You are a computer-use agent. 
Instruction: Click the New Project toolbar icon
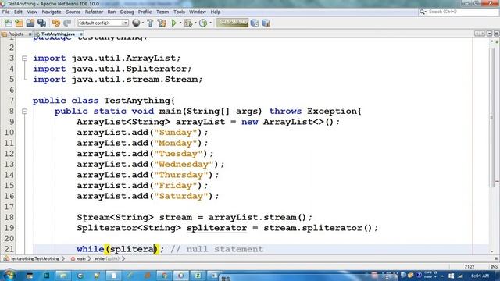click(19, 23)
